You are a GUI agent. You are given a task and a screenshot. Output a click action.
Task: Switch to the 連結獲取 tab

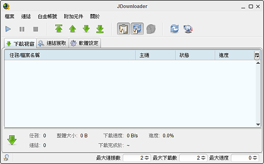[x=53, y=43]
